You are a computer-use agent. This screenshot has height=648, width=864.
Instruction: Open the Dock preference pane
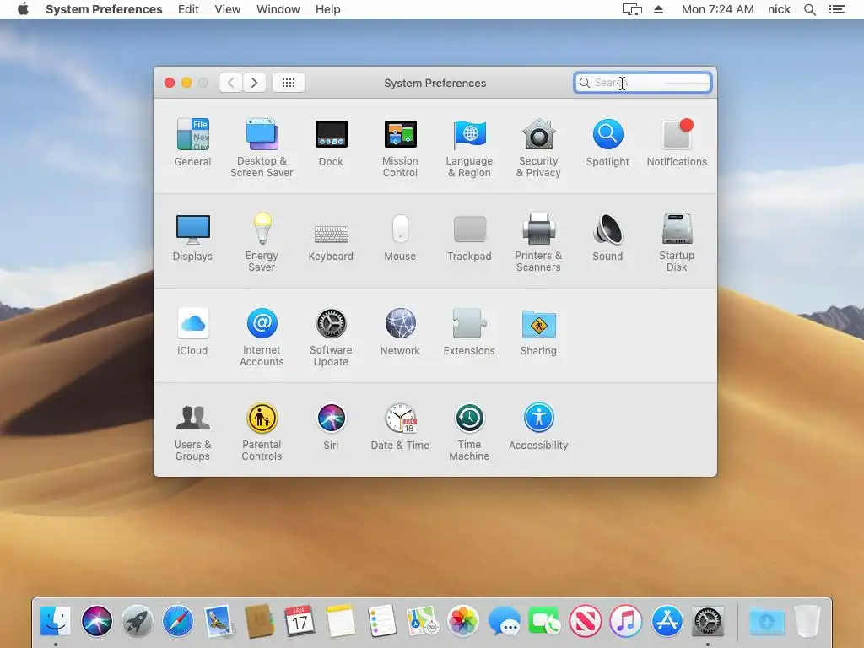coord(331,142)
